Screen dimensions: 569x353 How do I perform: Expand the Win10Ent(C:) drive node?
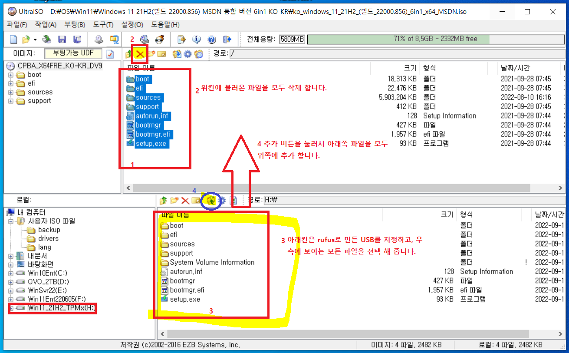point(10,273)
